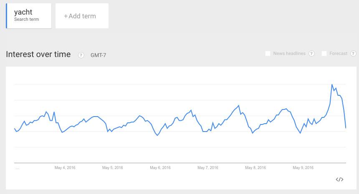The image size is (359, 194).
Task: Click the blue color bar on yacht term
Action: click(7, 16)
